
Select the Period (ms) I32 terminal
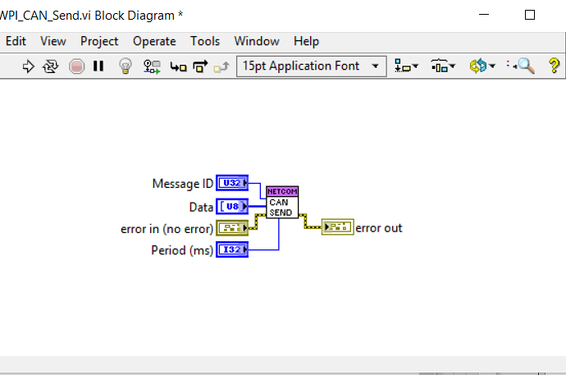[232, 249]
